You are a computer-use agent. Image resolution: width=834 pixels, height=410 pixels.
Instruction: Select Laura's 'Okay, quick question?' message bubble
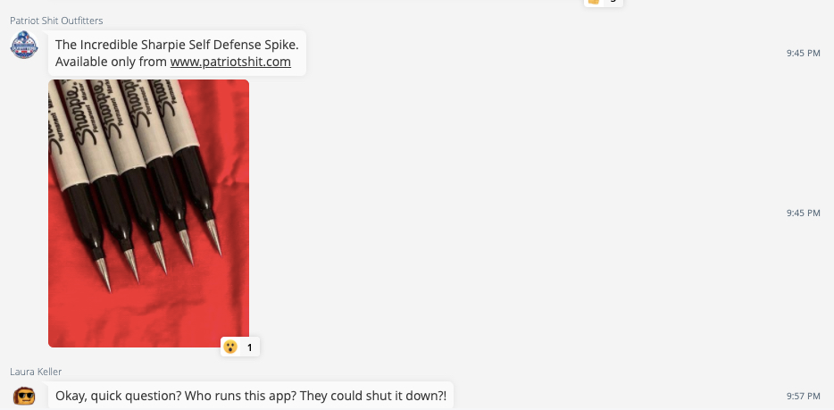click(x=251, y=397)
